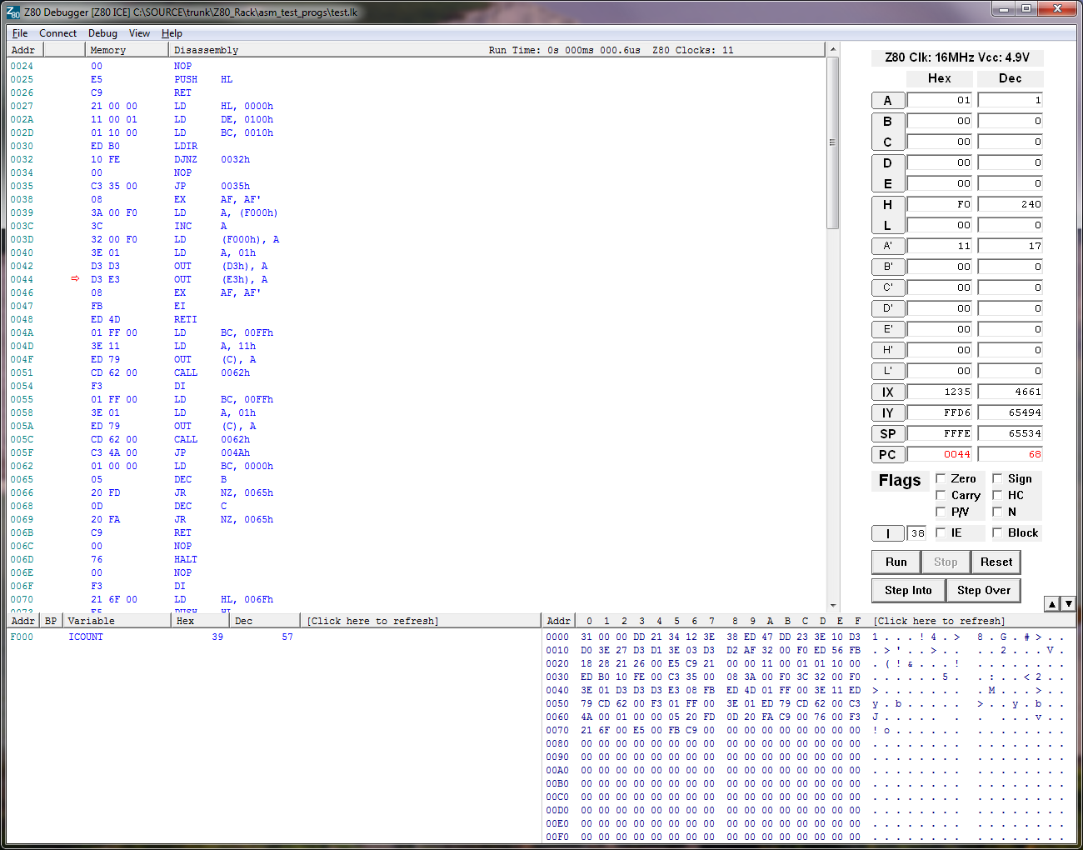Edit the H register hex field
Image resolution: width=1083 pixels, height=850 pixels.
point(940,204)
